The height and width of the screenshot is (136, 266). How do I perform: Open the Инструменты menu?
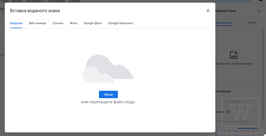pos(35,1)
